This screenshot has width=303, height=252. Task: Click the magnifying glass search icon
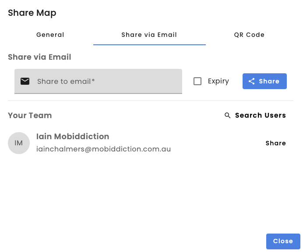pos(227,115)
